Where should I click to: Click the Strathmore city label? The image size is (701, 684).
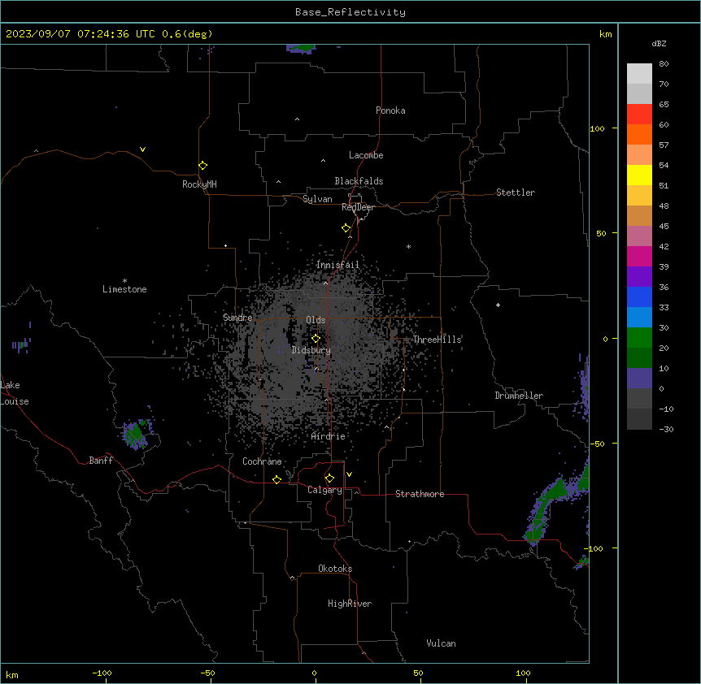point(420,494)
